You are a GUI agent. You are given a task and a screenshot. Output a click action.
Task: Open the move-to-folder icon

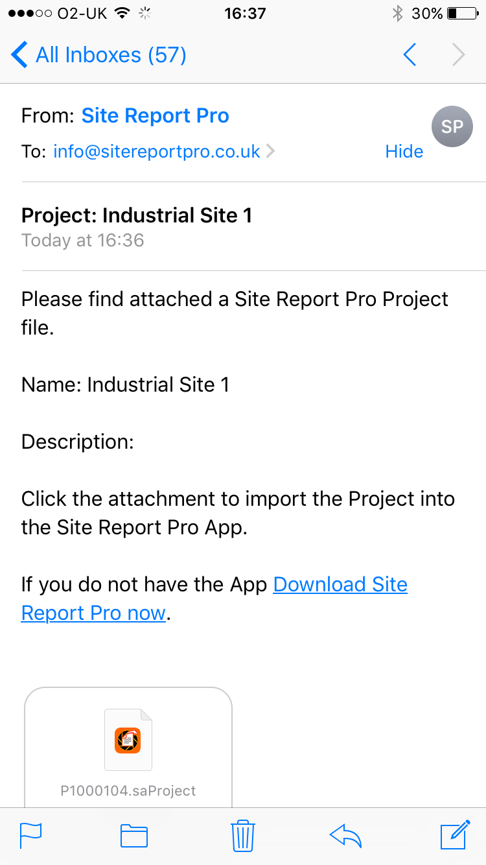pyautogui.click(x=134, y=836)
